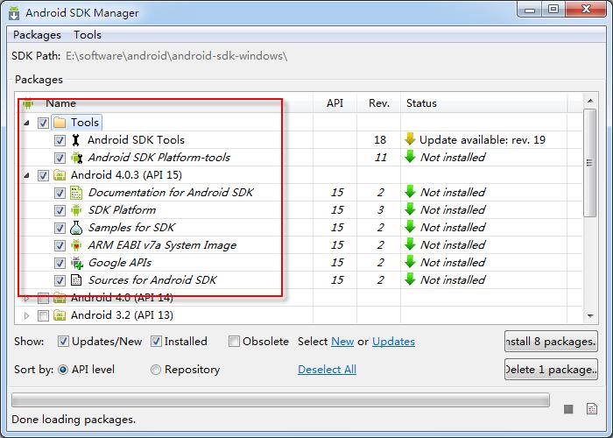Click the wrench icon for Android SDK Tools
This screenshot has width=613, height=438.
[x=76, y=140]
